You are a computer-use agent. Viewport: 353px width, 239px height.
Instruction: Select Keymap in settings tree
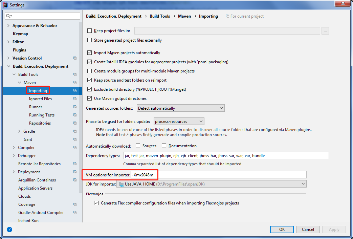point(21,34)
